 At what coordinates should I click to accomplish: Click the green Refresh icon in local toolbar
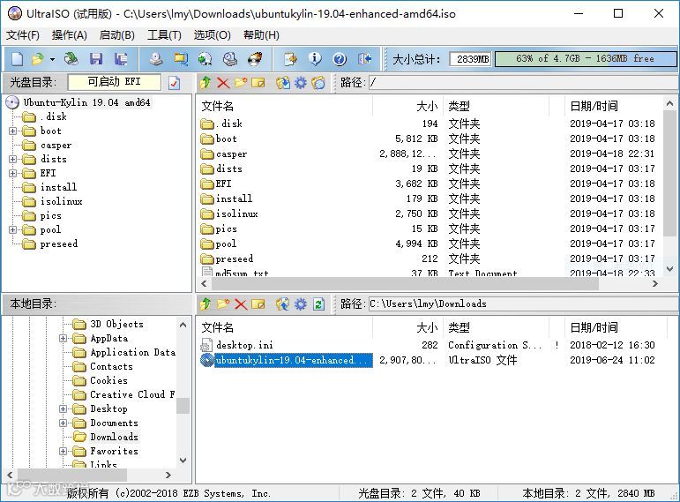pos(318,304)
